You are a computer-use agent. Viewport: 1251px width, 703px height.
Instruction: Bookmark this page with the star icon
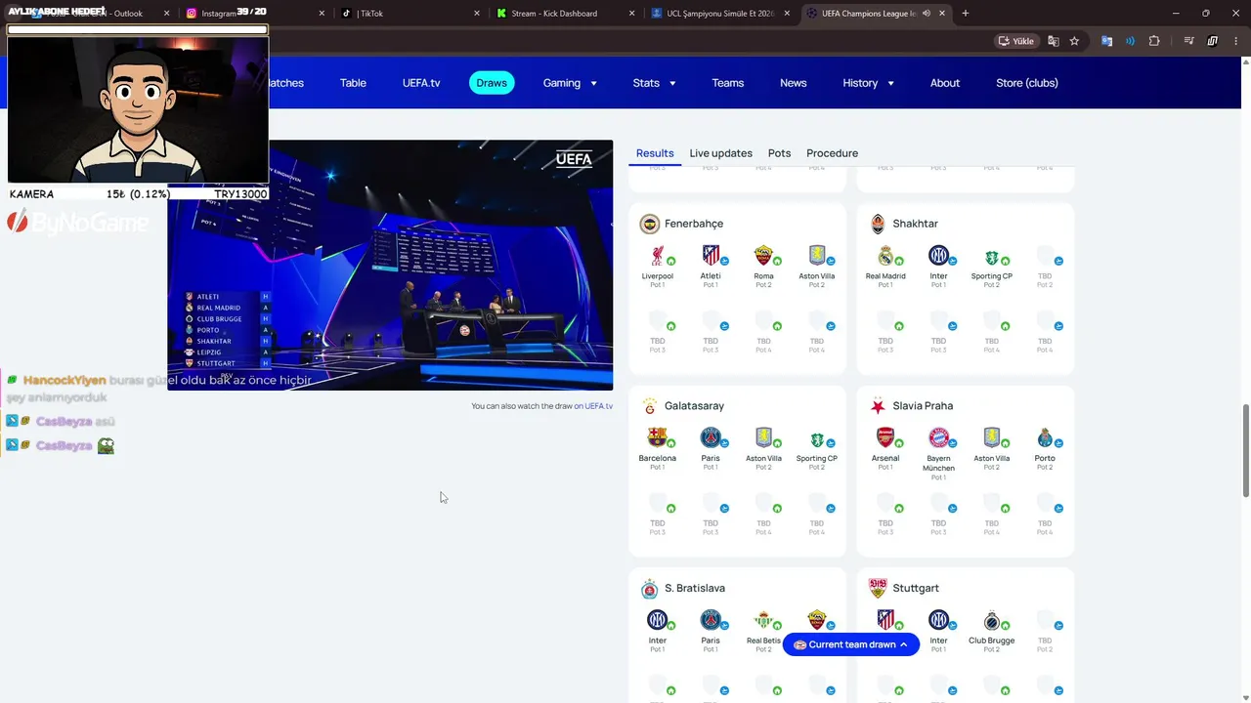(x=1074, y=41)
